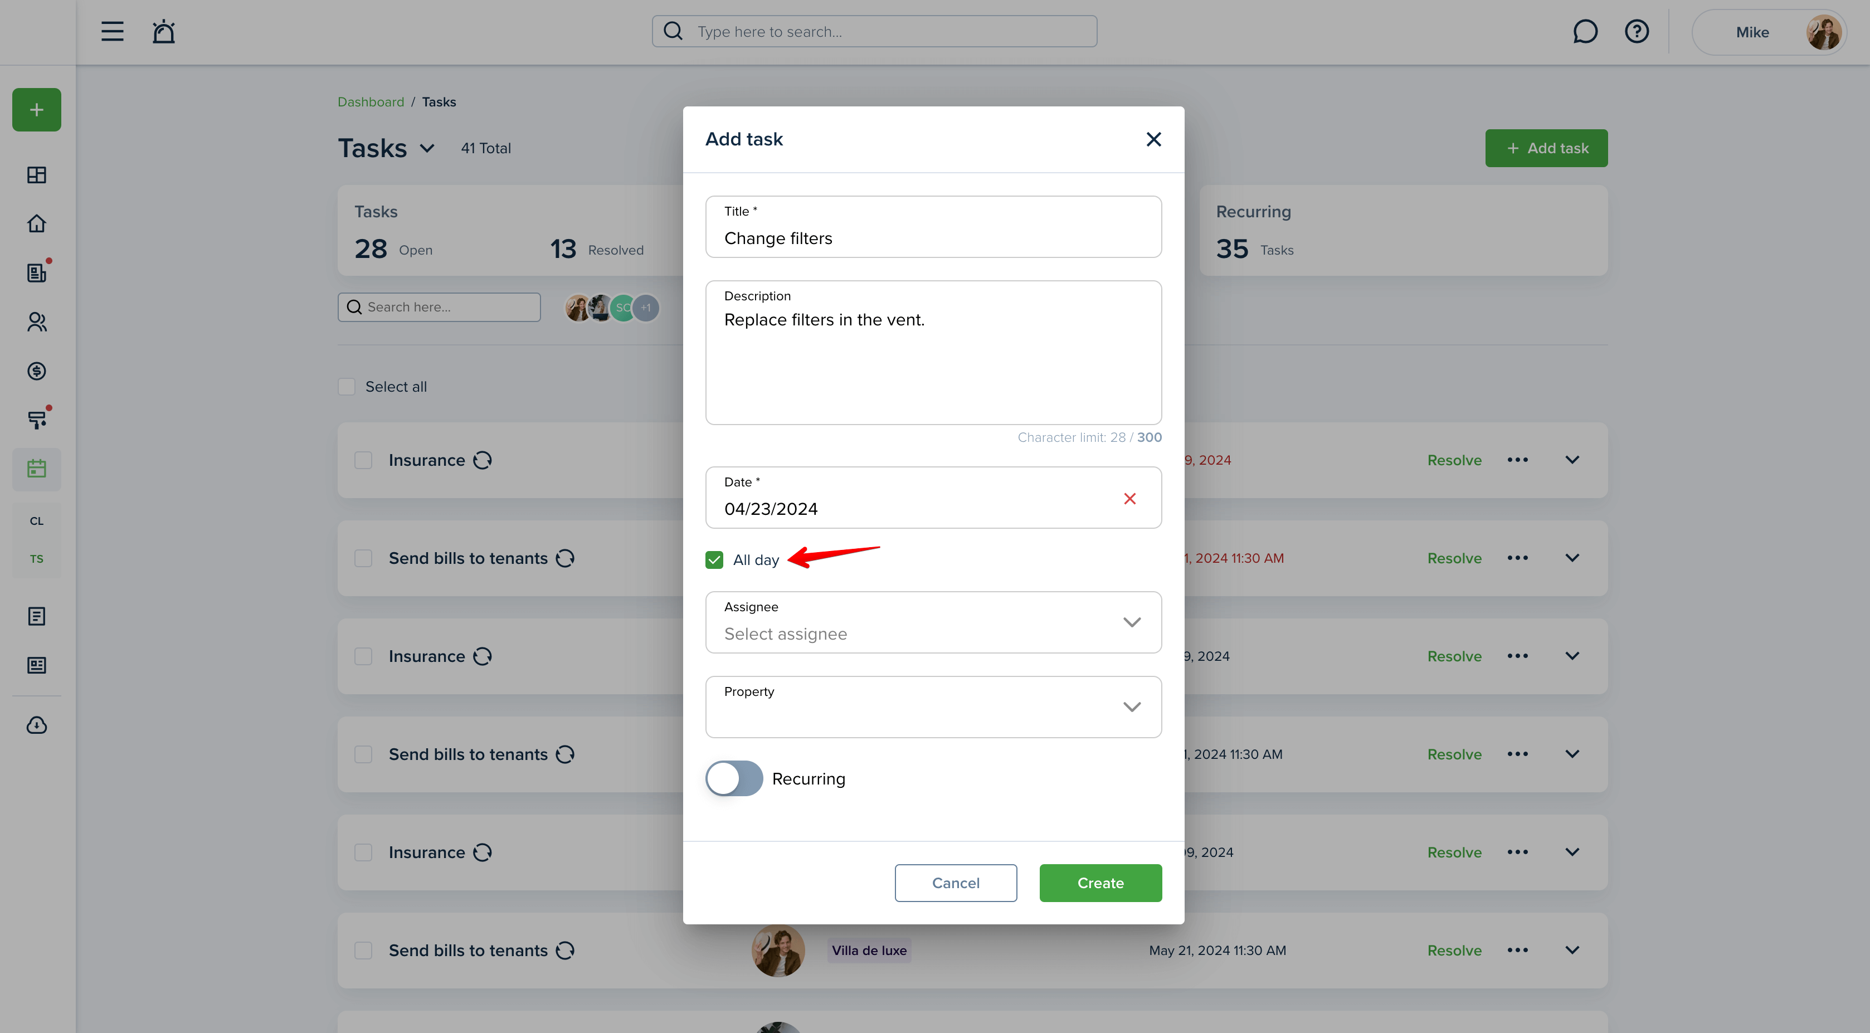The image size is (1870, 1033).
Task: Open the cloud download sidebar icon
Action: (x=36, y=725)
